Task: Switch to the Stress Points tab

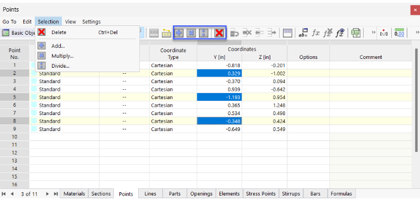Action: click(x=261, y=194)
